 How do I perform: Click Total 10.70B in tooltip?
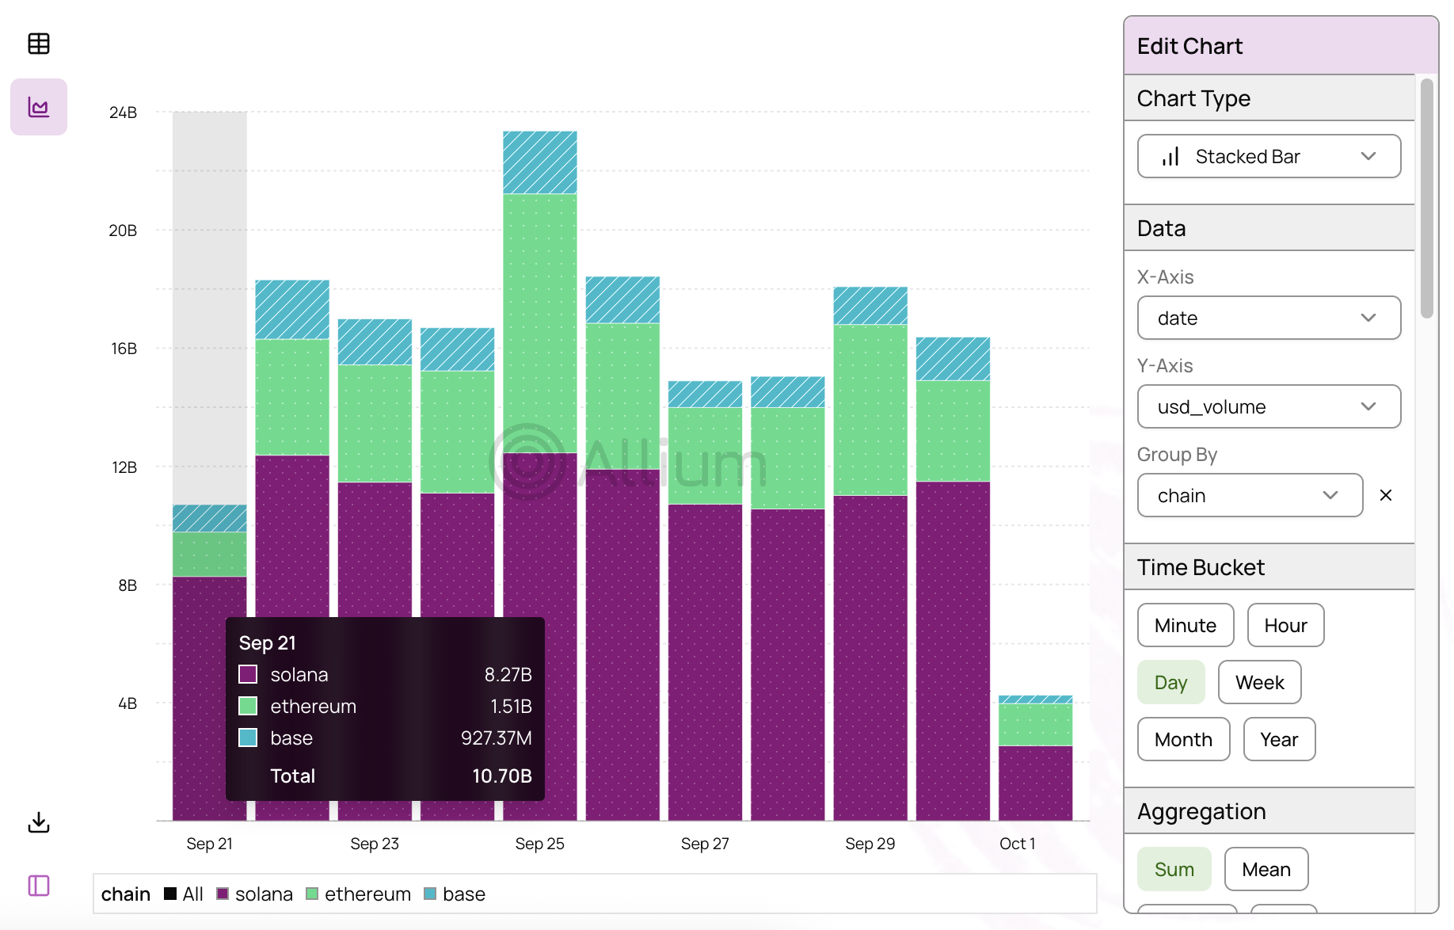coord(502,776)
